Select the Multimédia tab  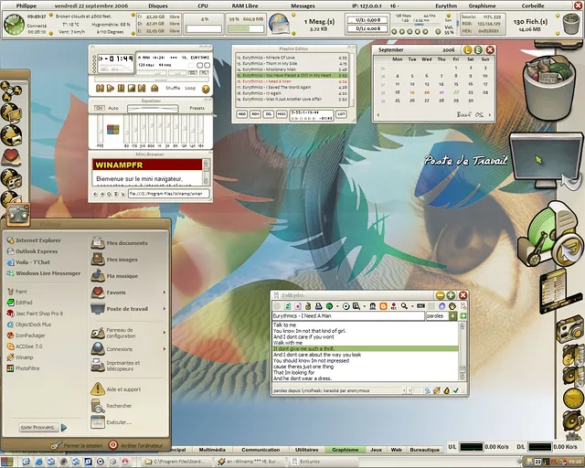[x=211, y=450]
